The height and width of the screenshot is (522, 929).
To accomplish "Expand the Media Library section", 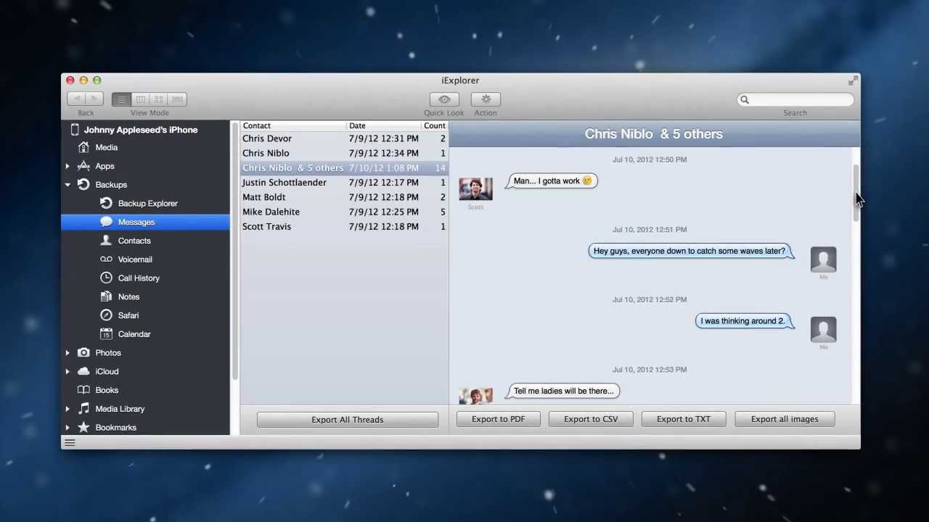I will [67, 409].
